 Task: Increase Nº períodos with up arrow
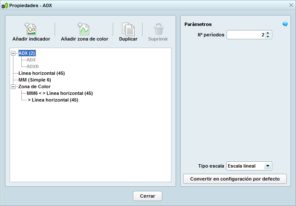[x=268, y=33]
